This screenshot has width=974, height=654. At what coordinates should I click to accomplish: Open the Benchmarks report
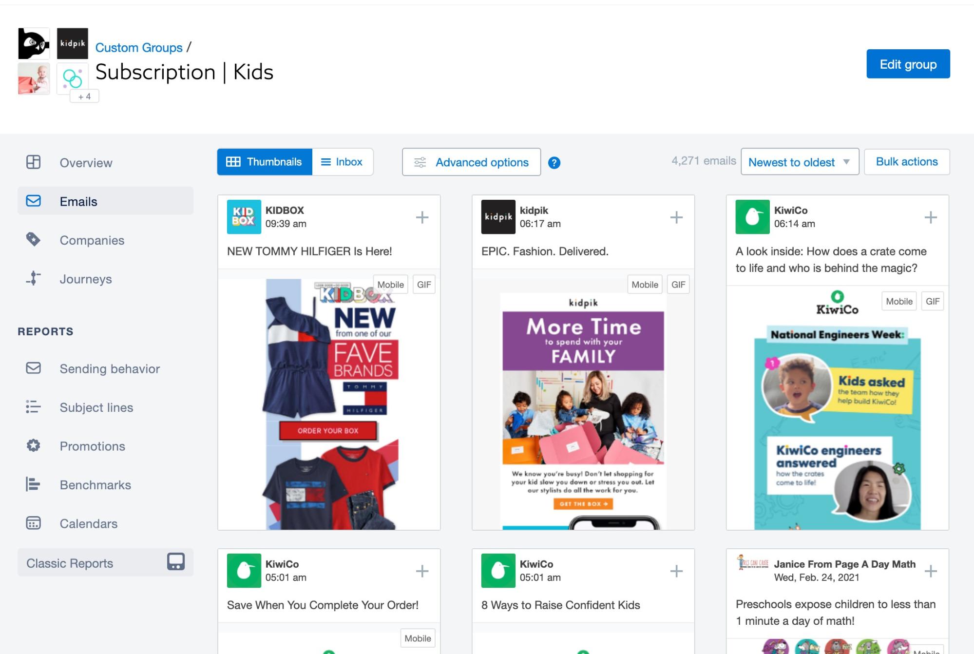click(x=105, y=484)
